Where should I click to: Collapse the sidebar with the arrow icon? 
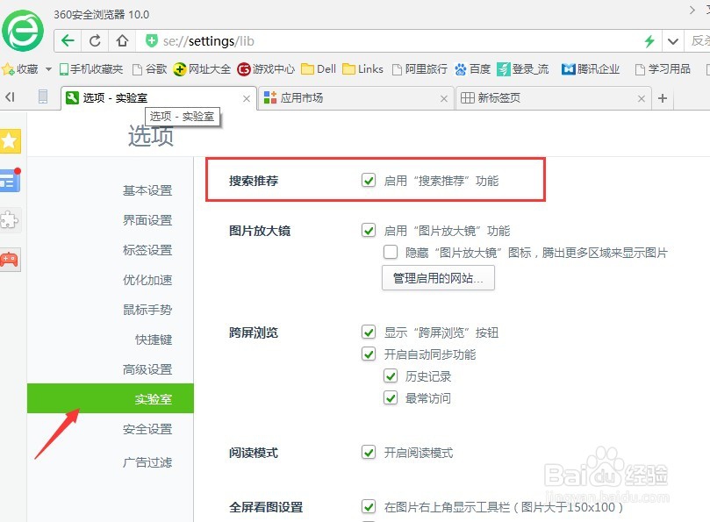click(10, 97)
